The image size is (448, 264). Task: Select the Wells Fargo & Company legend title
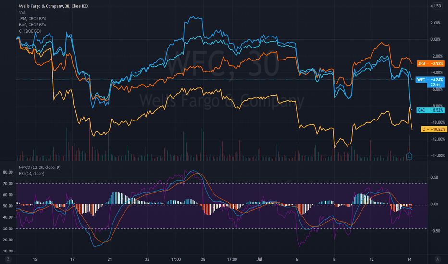coord(54,6)
